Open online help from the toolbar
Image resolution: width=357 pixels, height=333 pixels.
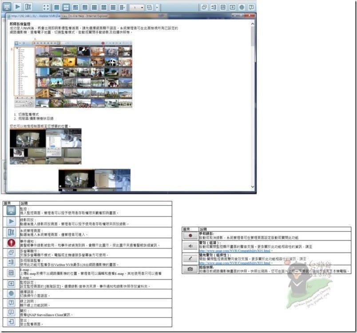pos(251,7)
